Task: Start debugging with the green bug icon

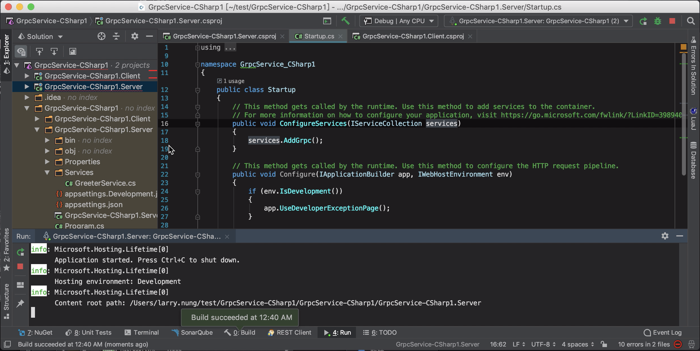Action: click(658, 21)
